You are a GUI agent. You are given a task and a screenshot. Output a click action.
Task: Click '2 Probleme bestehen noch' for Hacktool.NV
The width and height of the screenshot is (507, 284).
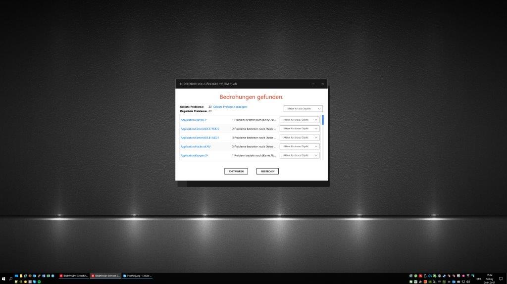click(254, 146)
